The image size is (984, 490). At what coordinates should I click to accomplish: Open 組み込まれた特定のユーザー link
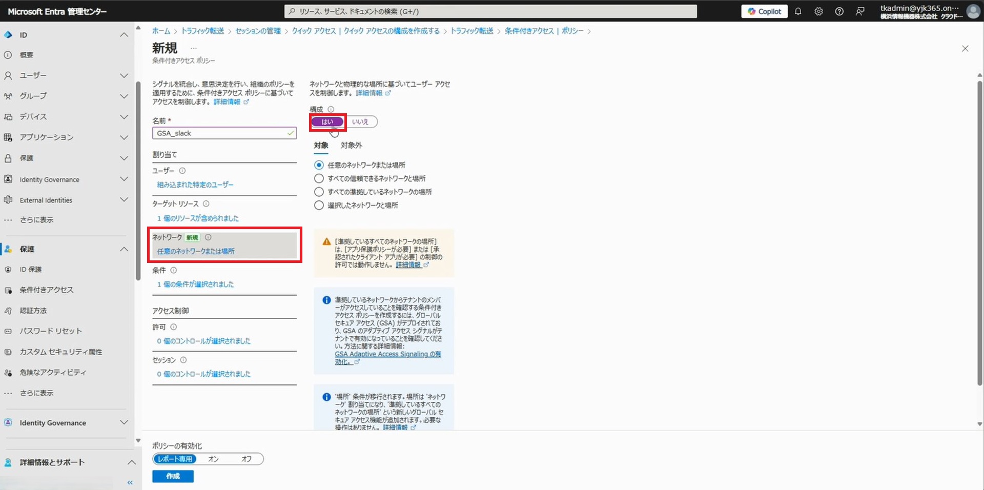click(195, 185)
